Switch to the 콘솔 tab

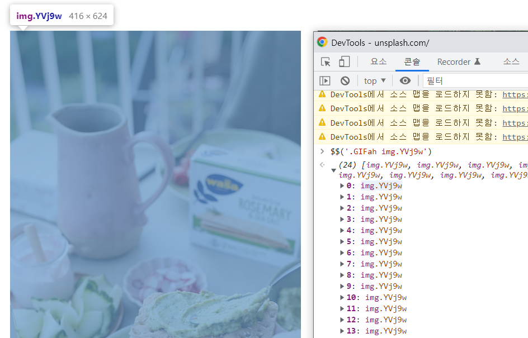(x=412, y=62)
